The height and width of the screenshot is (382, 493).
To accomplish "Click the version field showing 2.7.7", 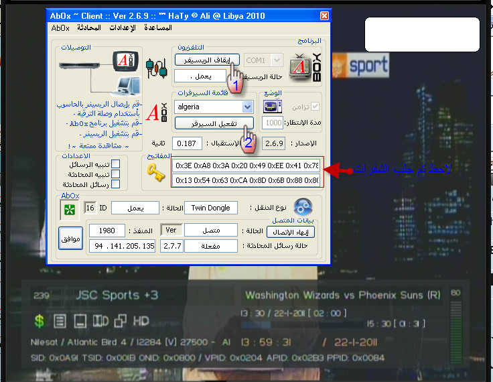I will click(x=171, y=246).
